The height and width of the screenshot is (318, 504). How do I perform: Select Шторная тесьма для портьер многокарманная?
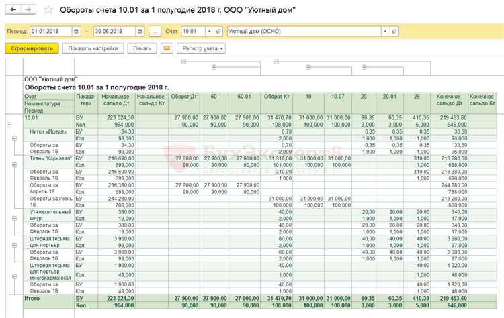tap(50, 272)
